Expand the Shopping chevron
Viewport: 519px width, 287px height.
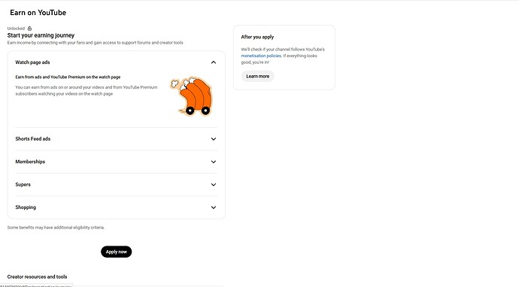214,207
